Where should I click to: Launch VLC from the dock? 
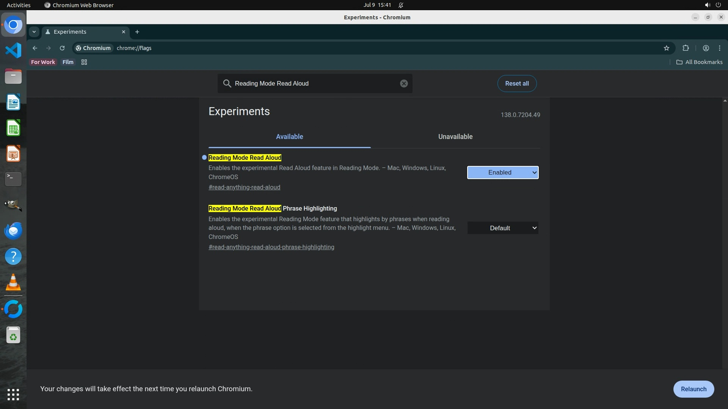[x=13, y=283]
